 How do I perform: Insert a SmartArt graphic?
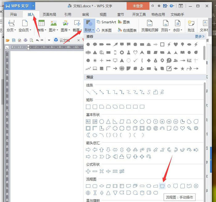point(106,22)
